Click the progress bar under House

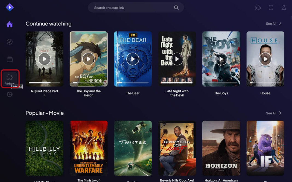pos(265,82)
